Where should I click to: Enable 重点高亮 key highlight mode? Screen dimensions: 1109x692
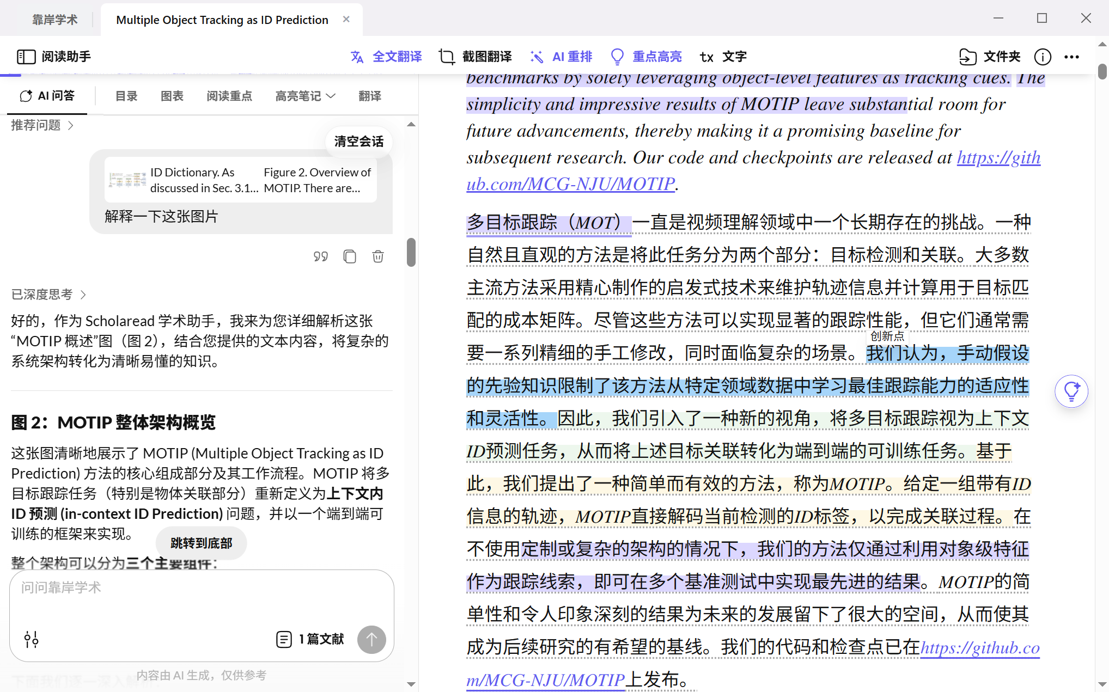click(x=617, y=57)
